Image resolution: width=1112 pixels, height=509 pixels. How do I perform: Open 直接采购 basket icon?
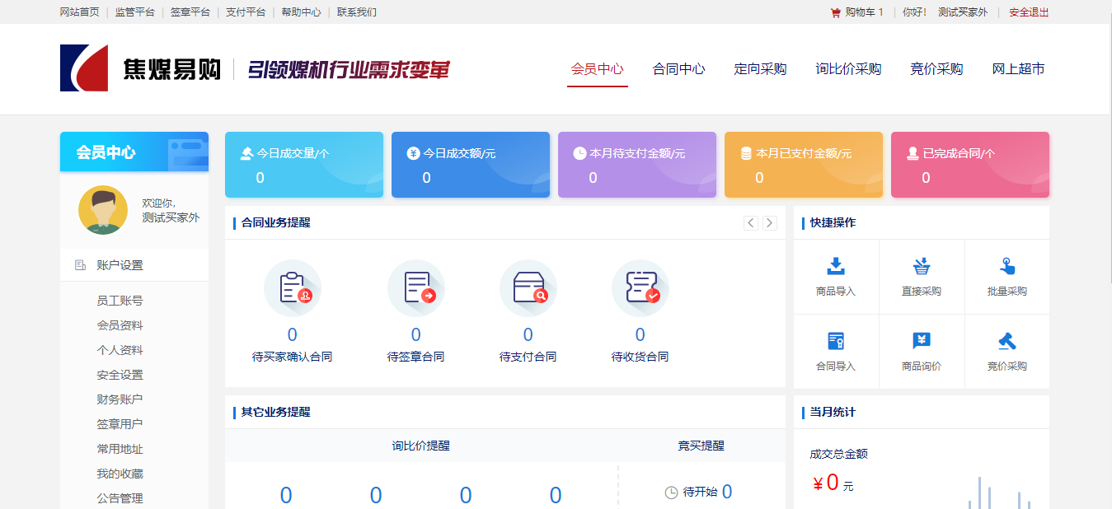[x=922, y=266]
